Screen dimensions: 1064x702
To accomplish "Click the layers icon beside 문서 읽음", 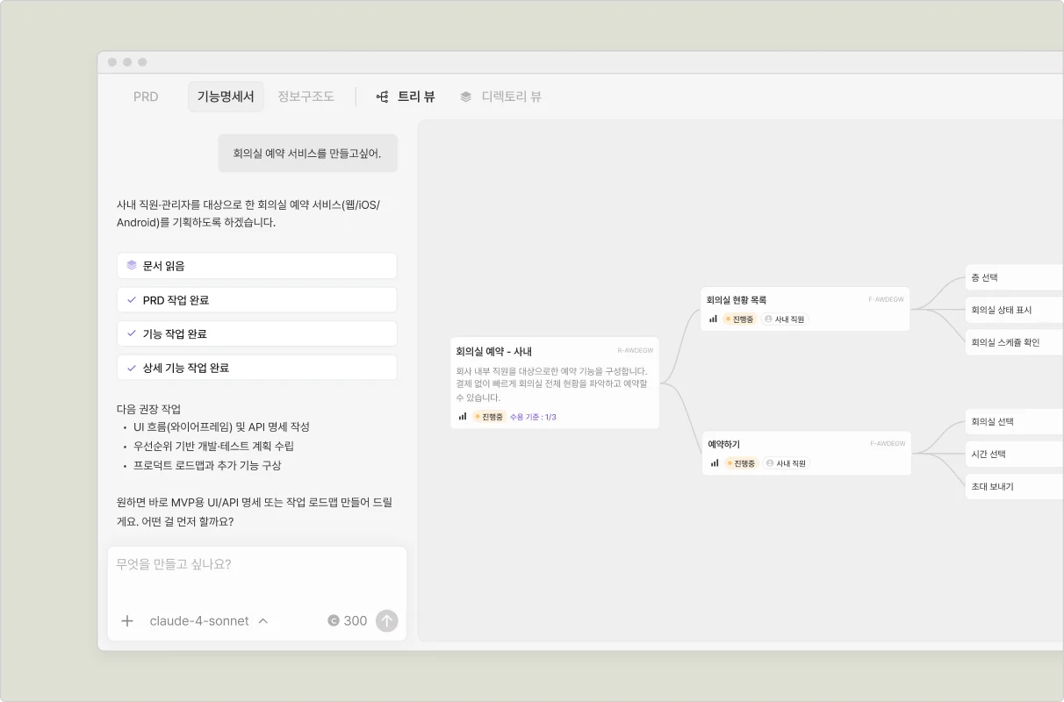I will tap(132, 265).
